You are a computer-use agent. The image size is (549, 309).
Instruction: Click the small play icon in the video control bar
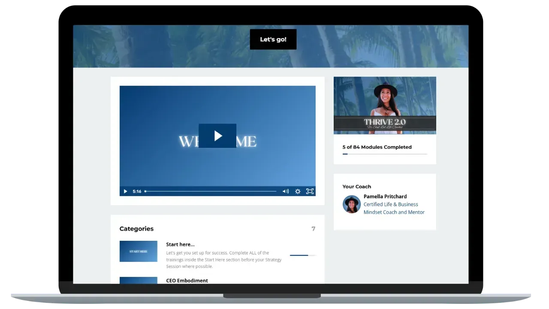click(125, 191)
